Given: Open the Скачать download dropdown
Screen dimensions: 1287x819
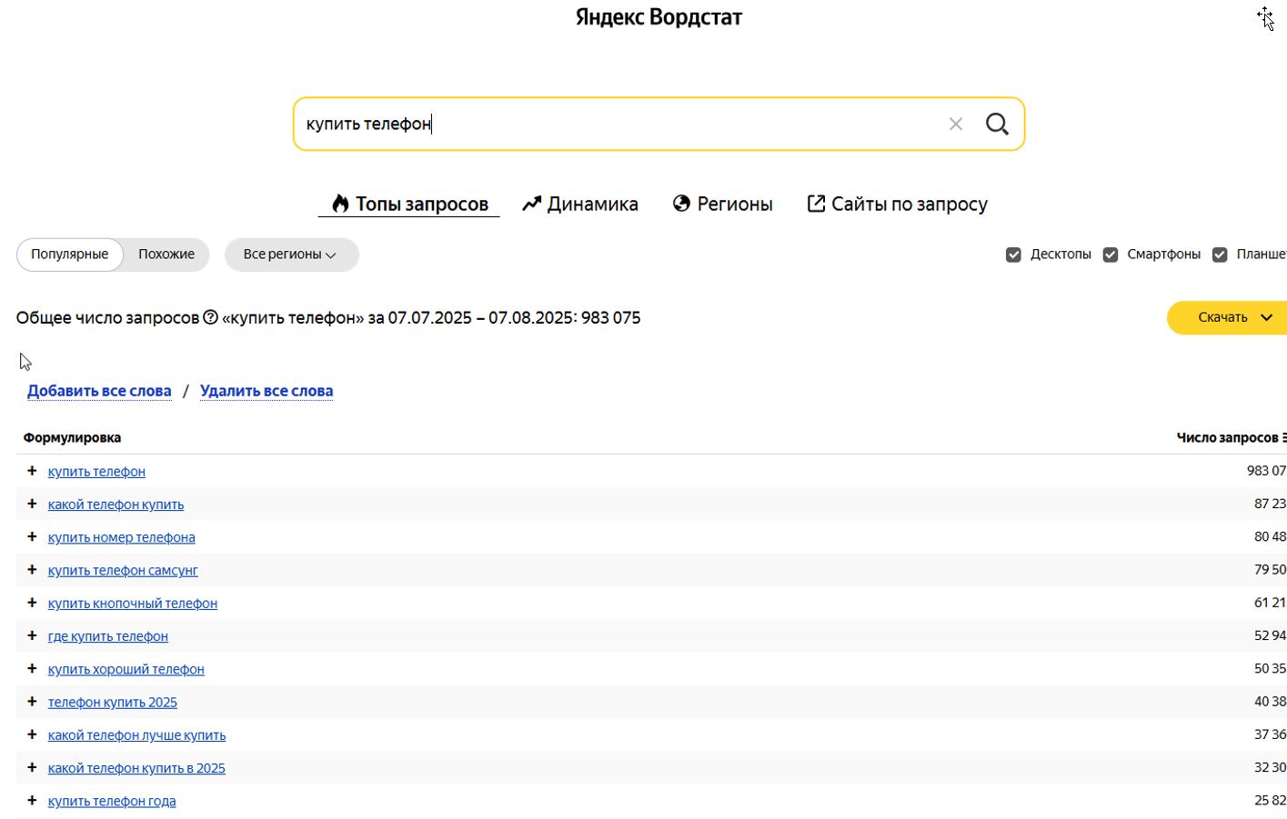Looking at the screenshot, I should pyautogui.click(x=1227, y=317).
